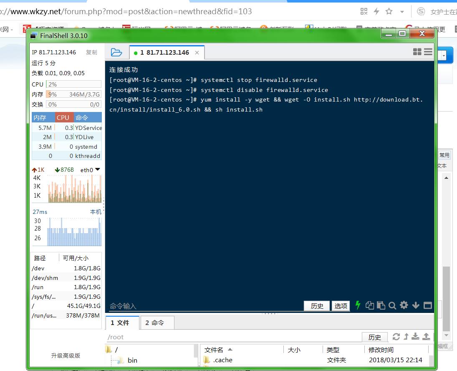The height and width of the screenshot is (371, 457).
Task: Click 复制 to copy the IP address
Action: pos(91,52)
